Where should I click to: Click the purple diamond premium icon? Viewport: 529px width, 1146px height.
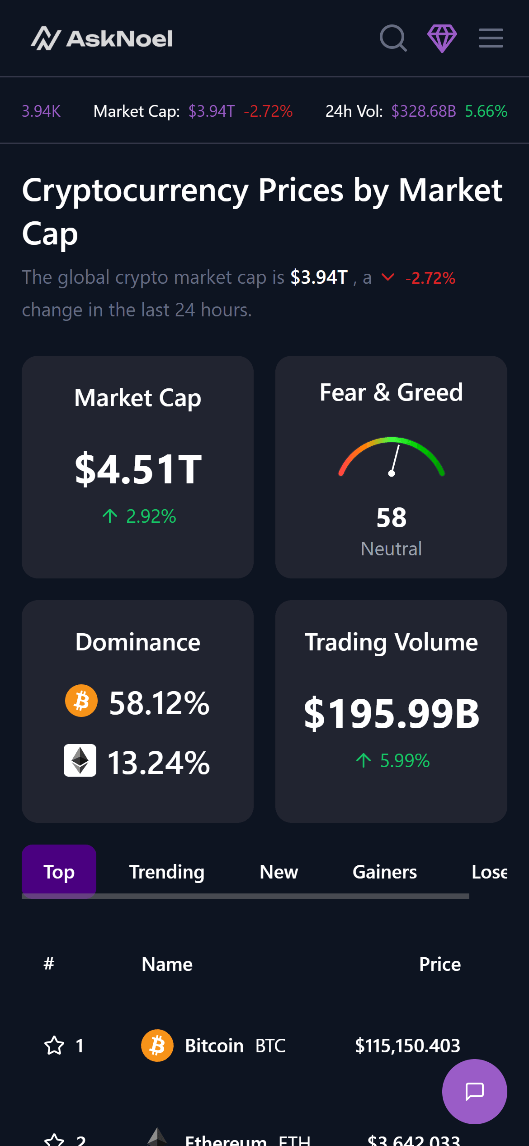tap(442, 38)
